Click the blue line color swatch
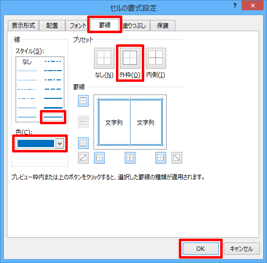Viewport: 267px width, 263px height. (x=36, y=143)
